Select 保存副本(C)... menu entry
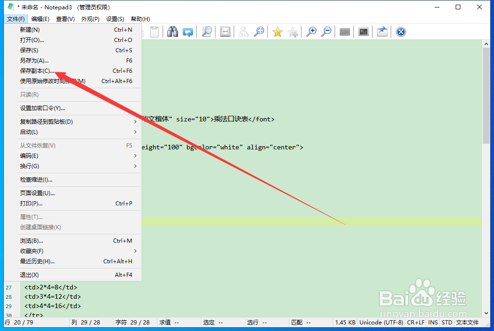Image resolution: width=494 pixels, height=331 pixels. (73, 71)
